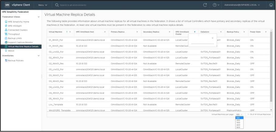This screenshot has height=132, width=276.
Task: Open the About view
Action: click(11, 51)
